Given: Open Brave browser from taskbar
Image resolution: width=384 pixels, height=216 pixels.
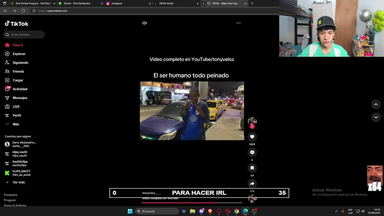Looking at the screenshot, I should click(210, 211).
